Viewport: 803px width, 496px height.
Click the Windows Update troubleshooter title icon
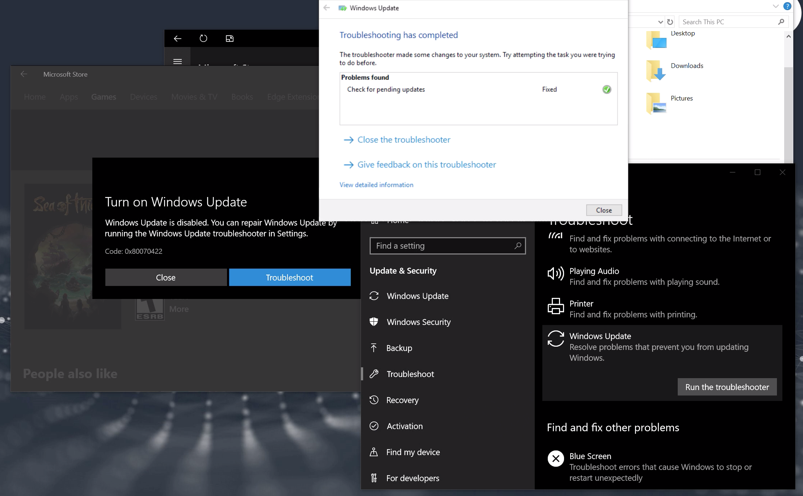click(x=342, y=8)
